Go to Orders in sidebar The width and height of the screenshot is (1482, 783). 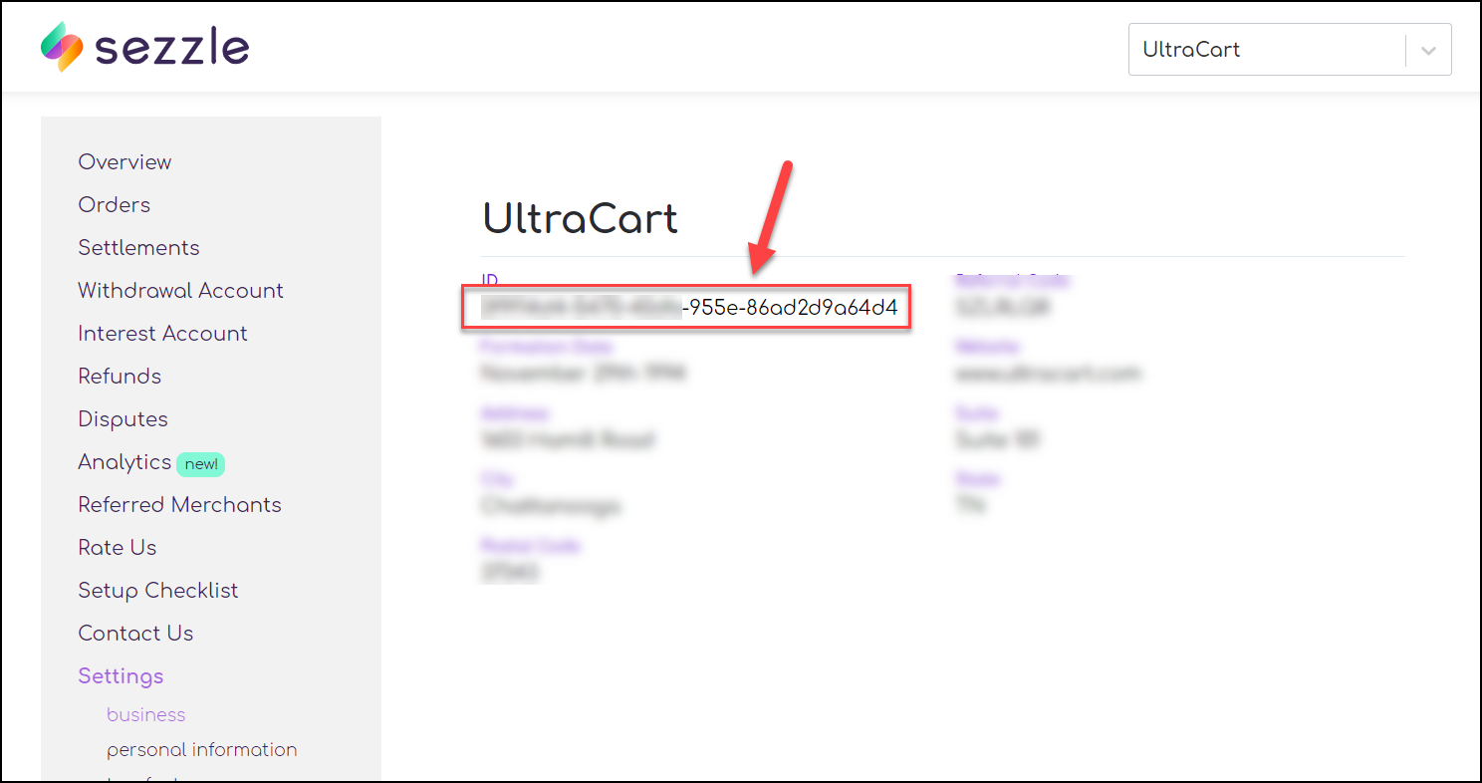pyautogui.click(x=115, y=204)
